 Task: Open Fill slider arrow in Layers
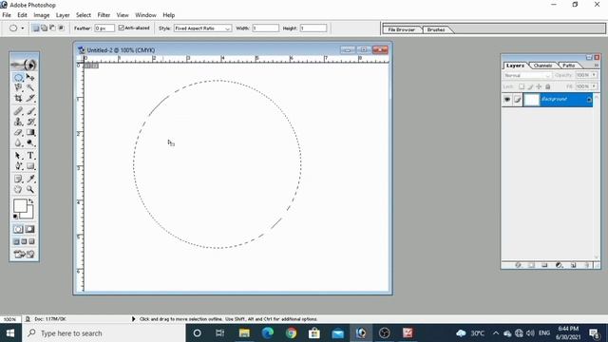point(594,86)
